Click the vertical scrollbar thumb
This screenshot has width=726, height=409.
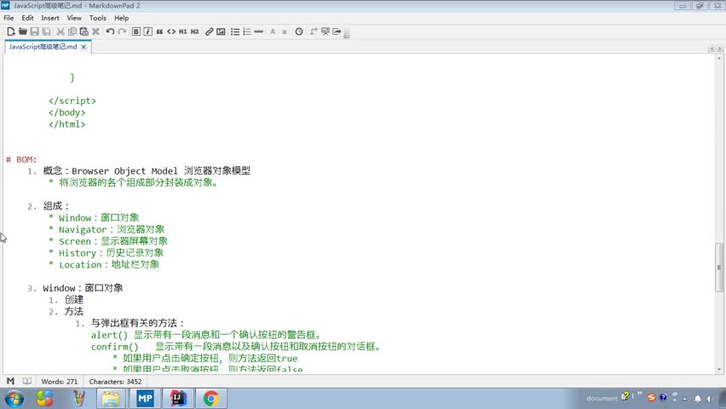pyautogui.click(x=719, y=268)
